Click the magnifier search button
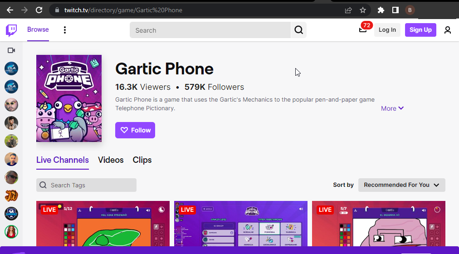Image resolution: width=459 pixels, height=254 pixels. point(298,30)
